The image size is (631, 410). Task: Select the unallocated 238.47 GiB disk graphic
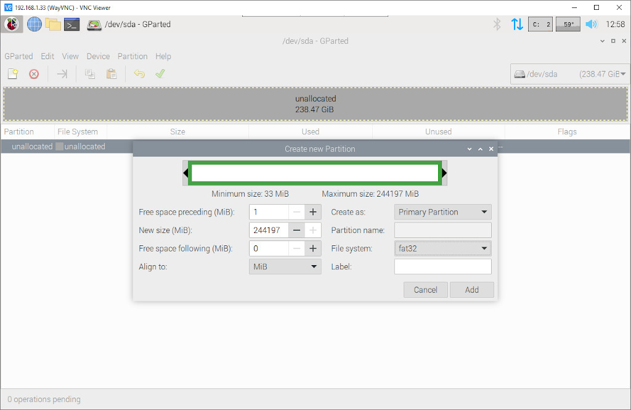coord(315,104)
